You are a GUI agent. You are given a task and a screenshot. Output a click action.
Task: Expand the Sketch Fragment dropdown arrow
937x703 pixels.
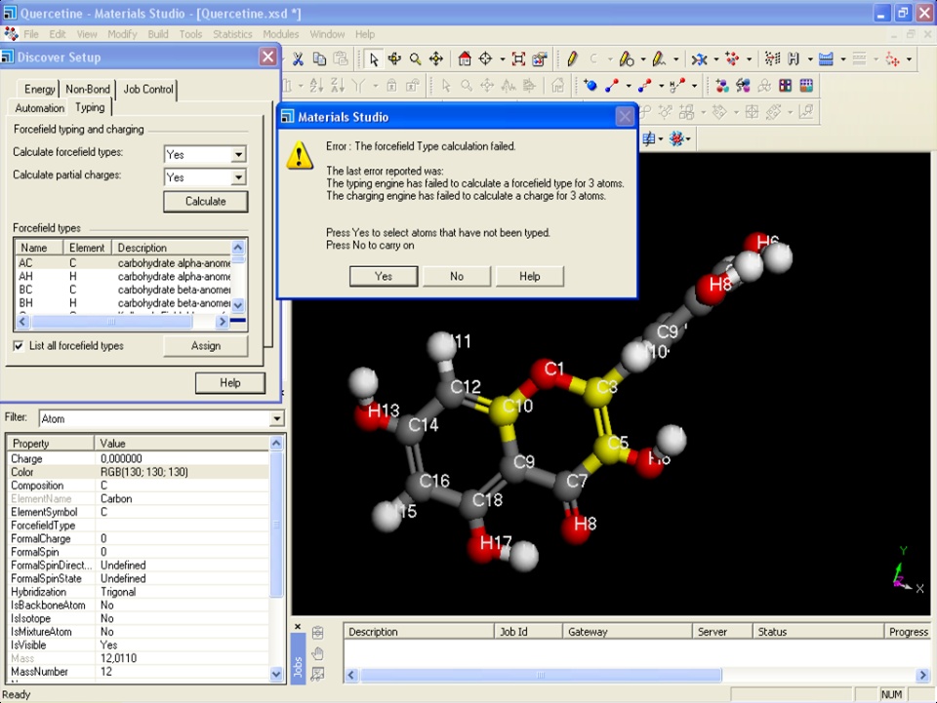[675, 59]
